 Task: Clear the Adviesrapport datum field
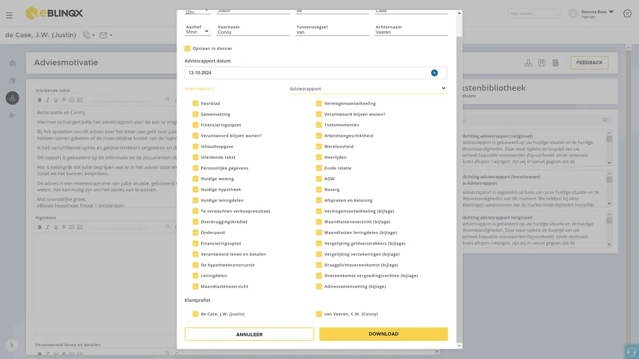pos(434,73)
